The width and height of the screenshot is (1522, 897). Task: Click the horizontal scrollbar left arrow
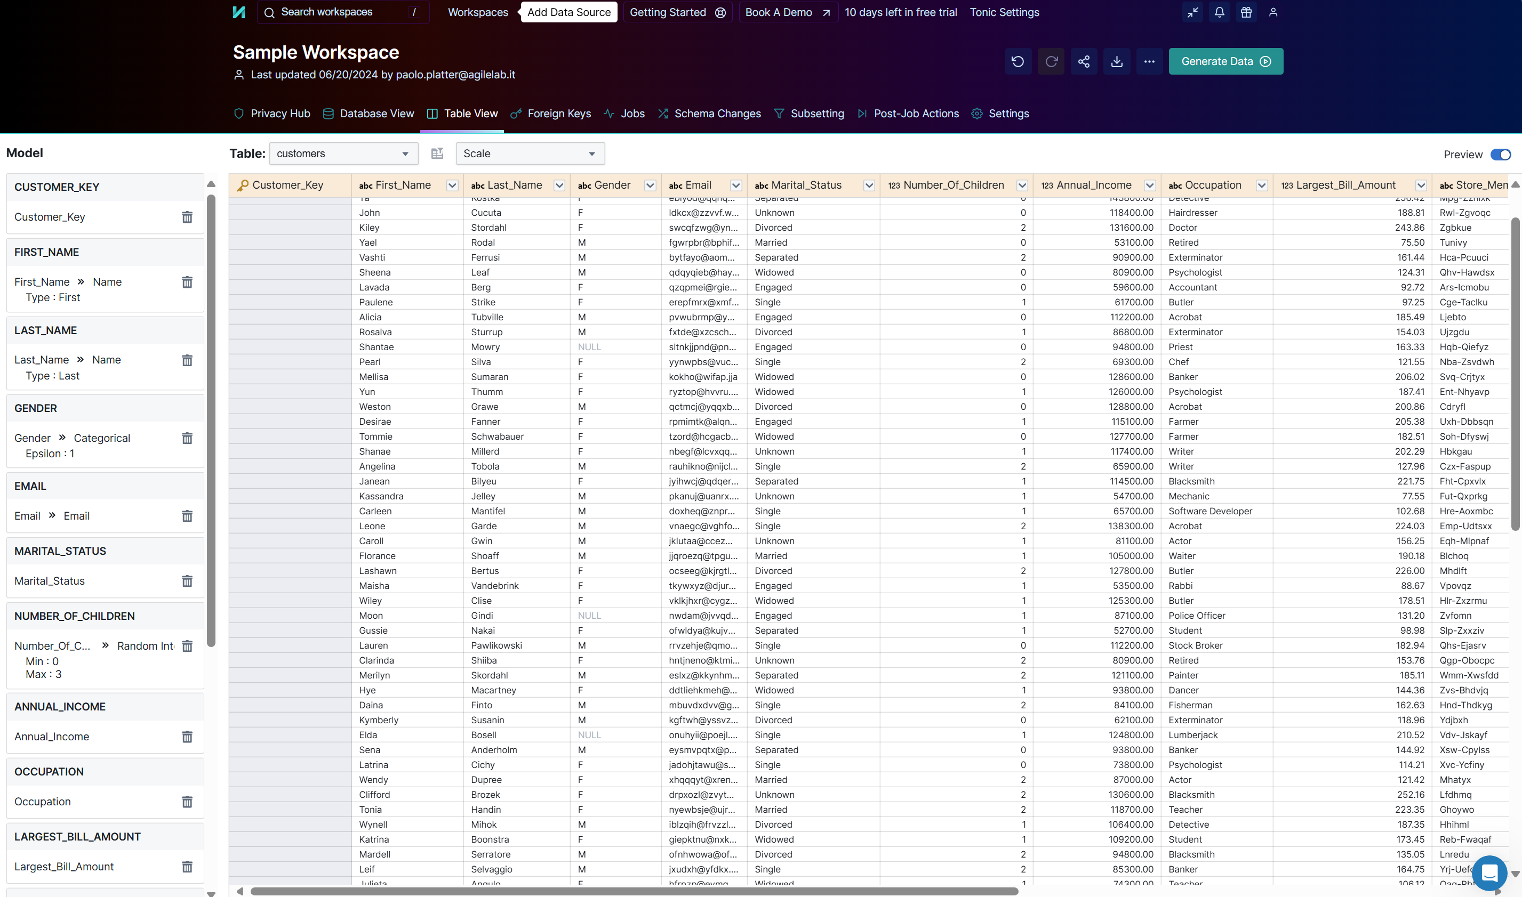(x=240, y=892)
